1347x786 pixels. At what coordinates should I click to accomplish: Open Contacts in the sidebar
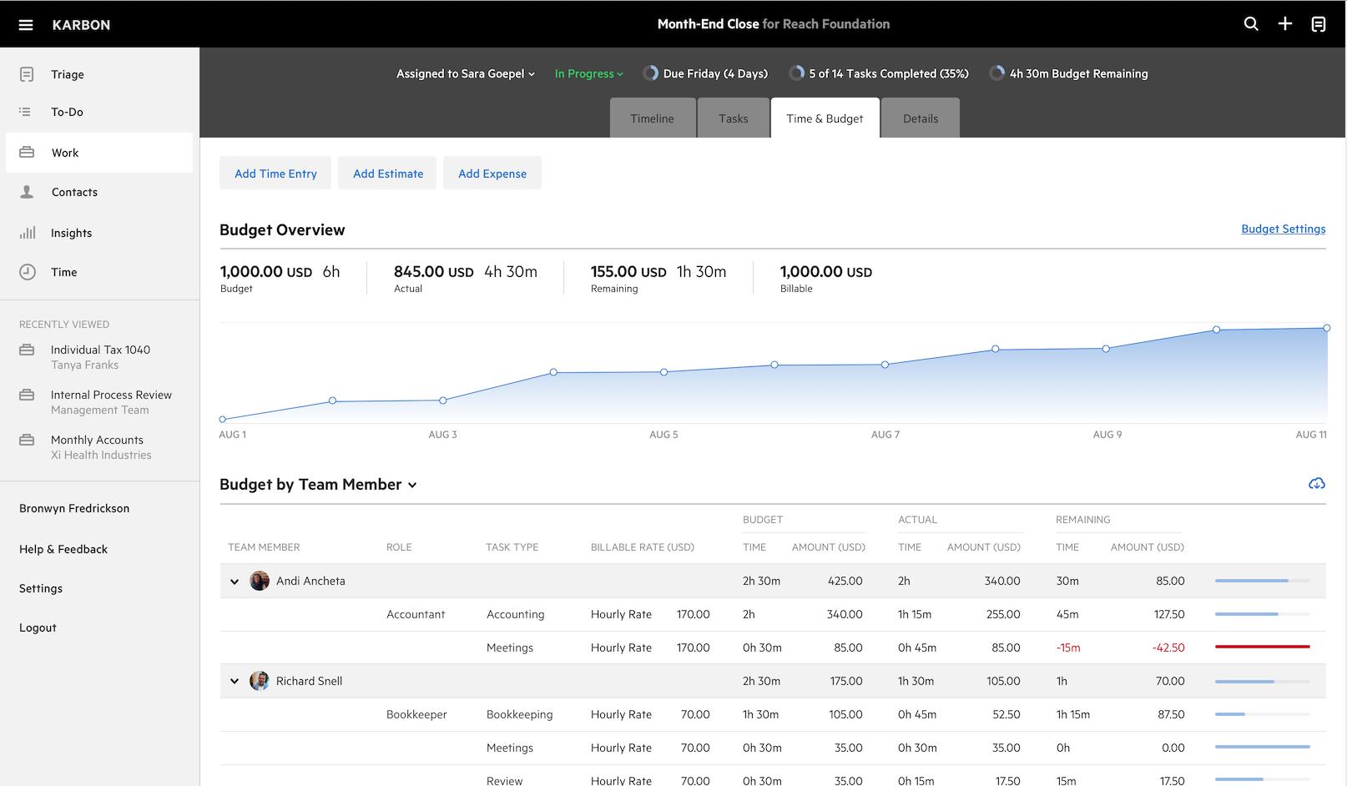click(74, 192)
